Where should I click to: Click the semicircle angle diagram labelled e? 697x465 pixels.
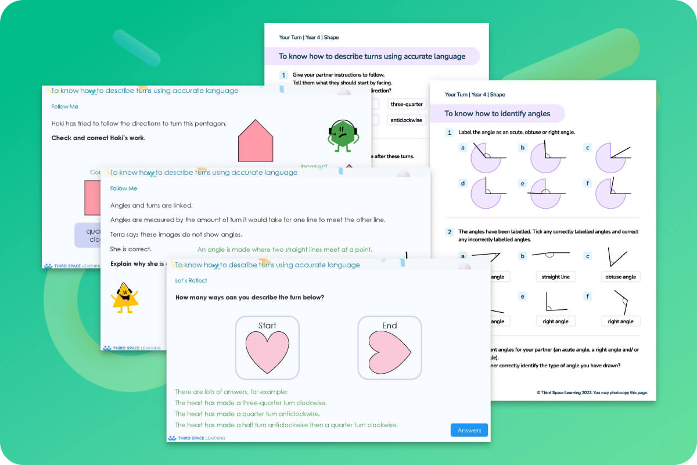(x=547, y=194)
